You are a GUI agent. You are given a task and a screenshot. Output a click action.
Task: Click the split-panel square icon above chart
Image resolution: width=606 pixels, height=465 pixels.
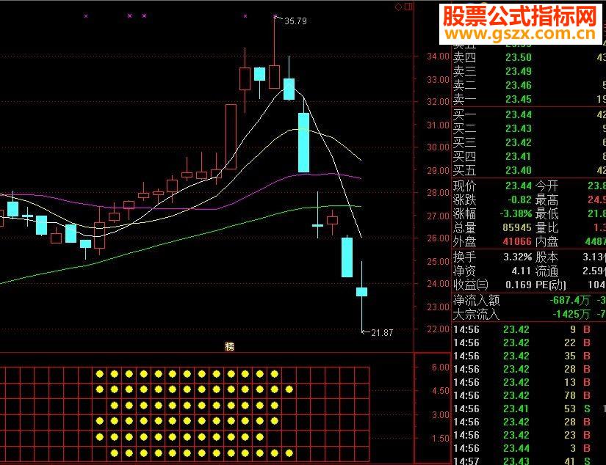(x=408, y=7)
